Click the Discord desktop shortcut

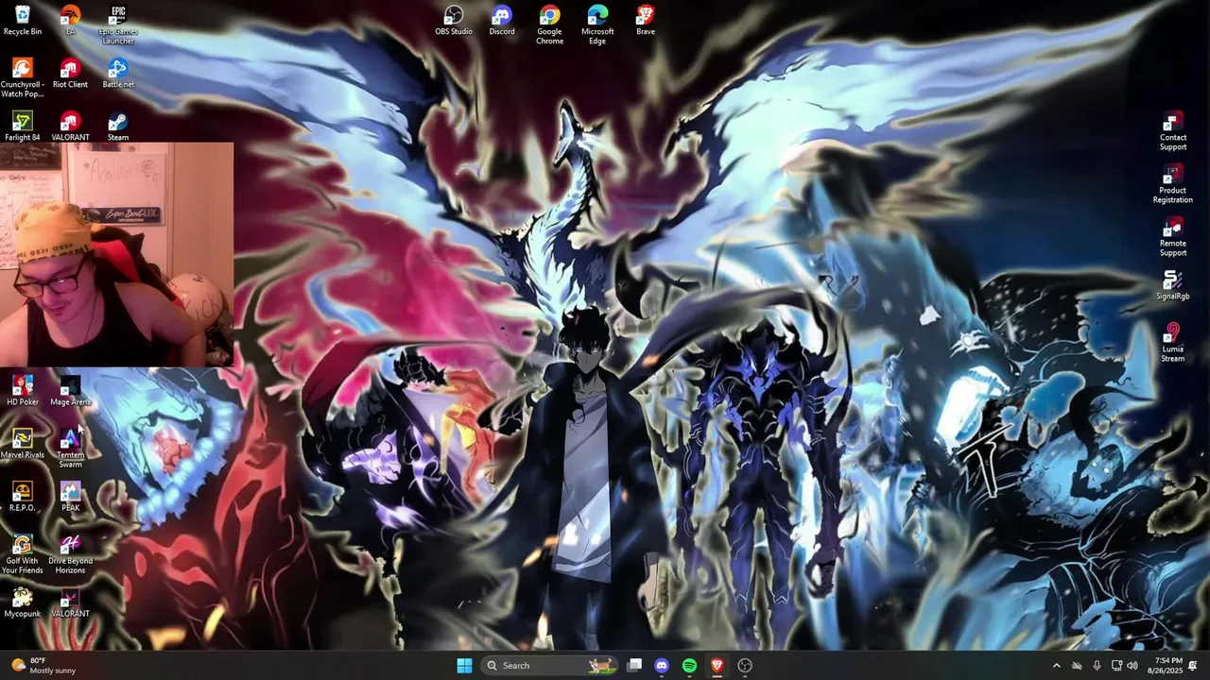pyautogui.click(x=502, y=20)
